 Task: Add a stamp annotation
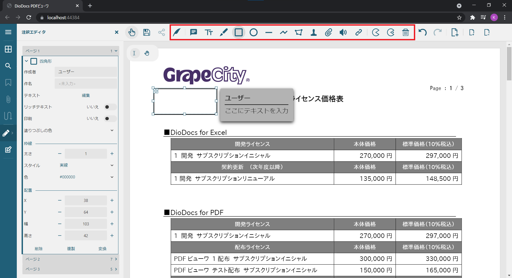pos(314,32)
